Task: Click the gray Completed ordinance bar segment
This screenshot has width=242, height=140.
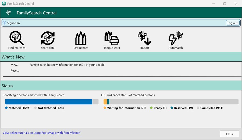Action: [x=174, y=102]
